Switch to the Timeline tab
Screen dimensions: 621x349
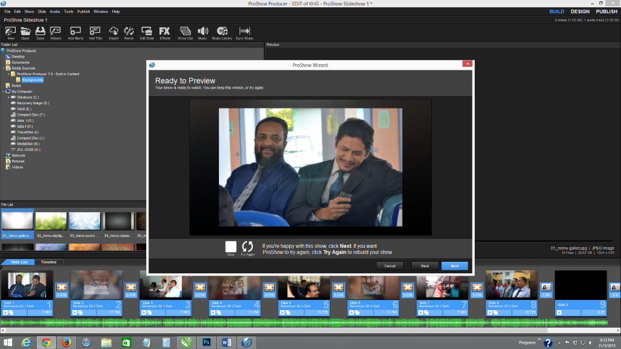(x=49, y=262)
